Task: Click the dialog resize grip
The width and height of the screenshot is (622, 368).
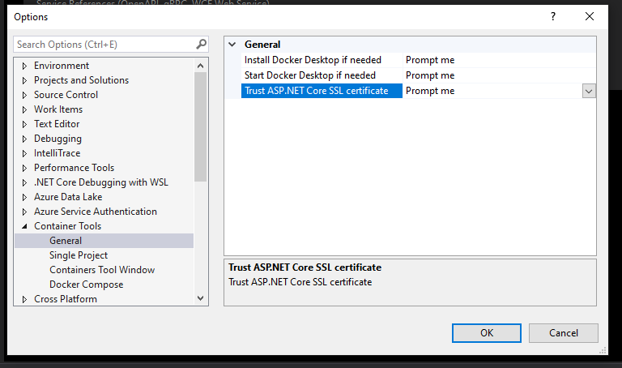Action: (603, 350)
